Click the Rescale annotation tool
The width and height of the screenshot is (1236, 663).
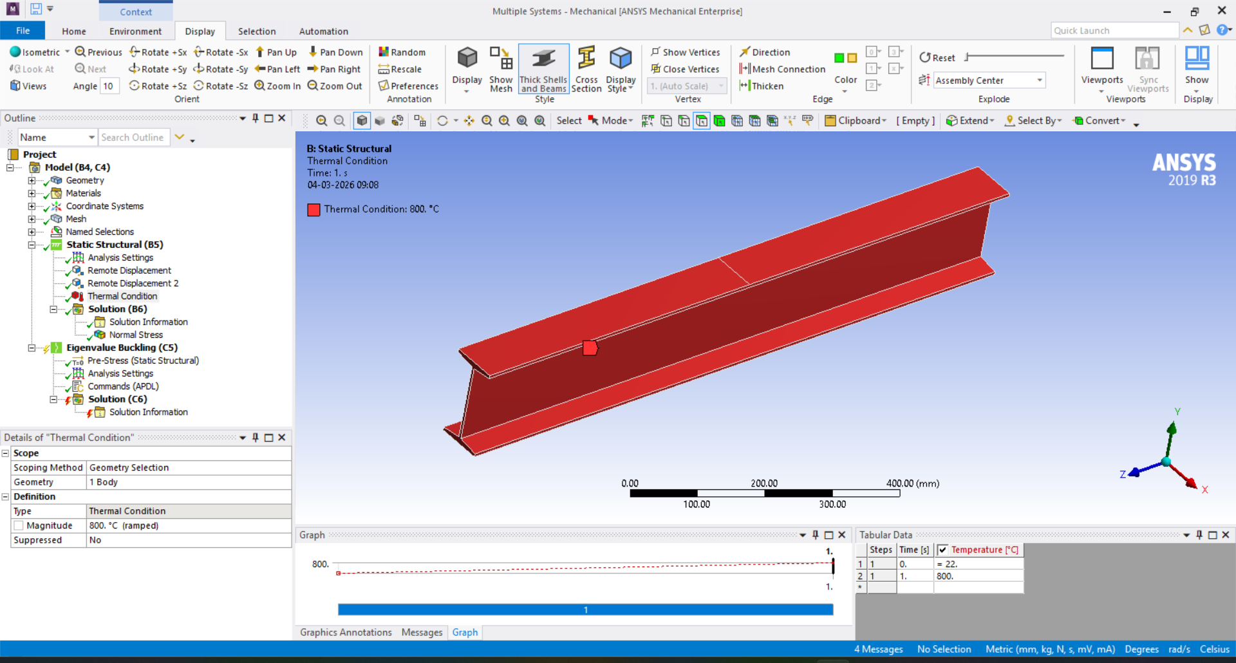[x=400, y=69]
